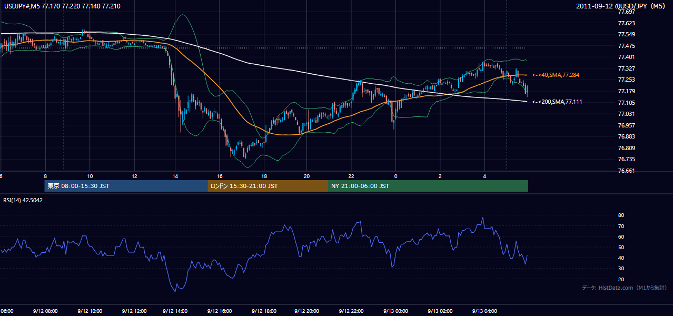Click hour label 16 under the price chart
The image size is (673, 316).
tap(220, 176)
